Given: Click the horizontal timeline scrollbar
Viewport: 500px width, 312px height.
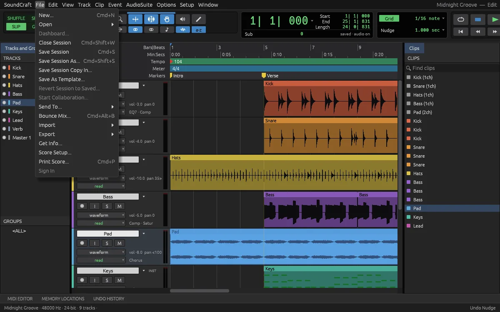Looking at the screenshot, I should coord(200,291).
